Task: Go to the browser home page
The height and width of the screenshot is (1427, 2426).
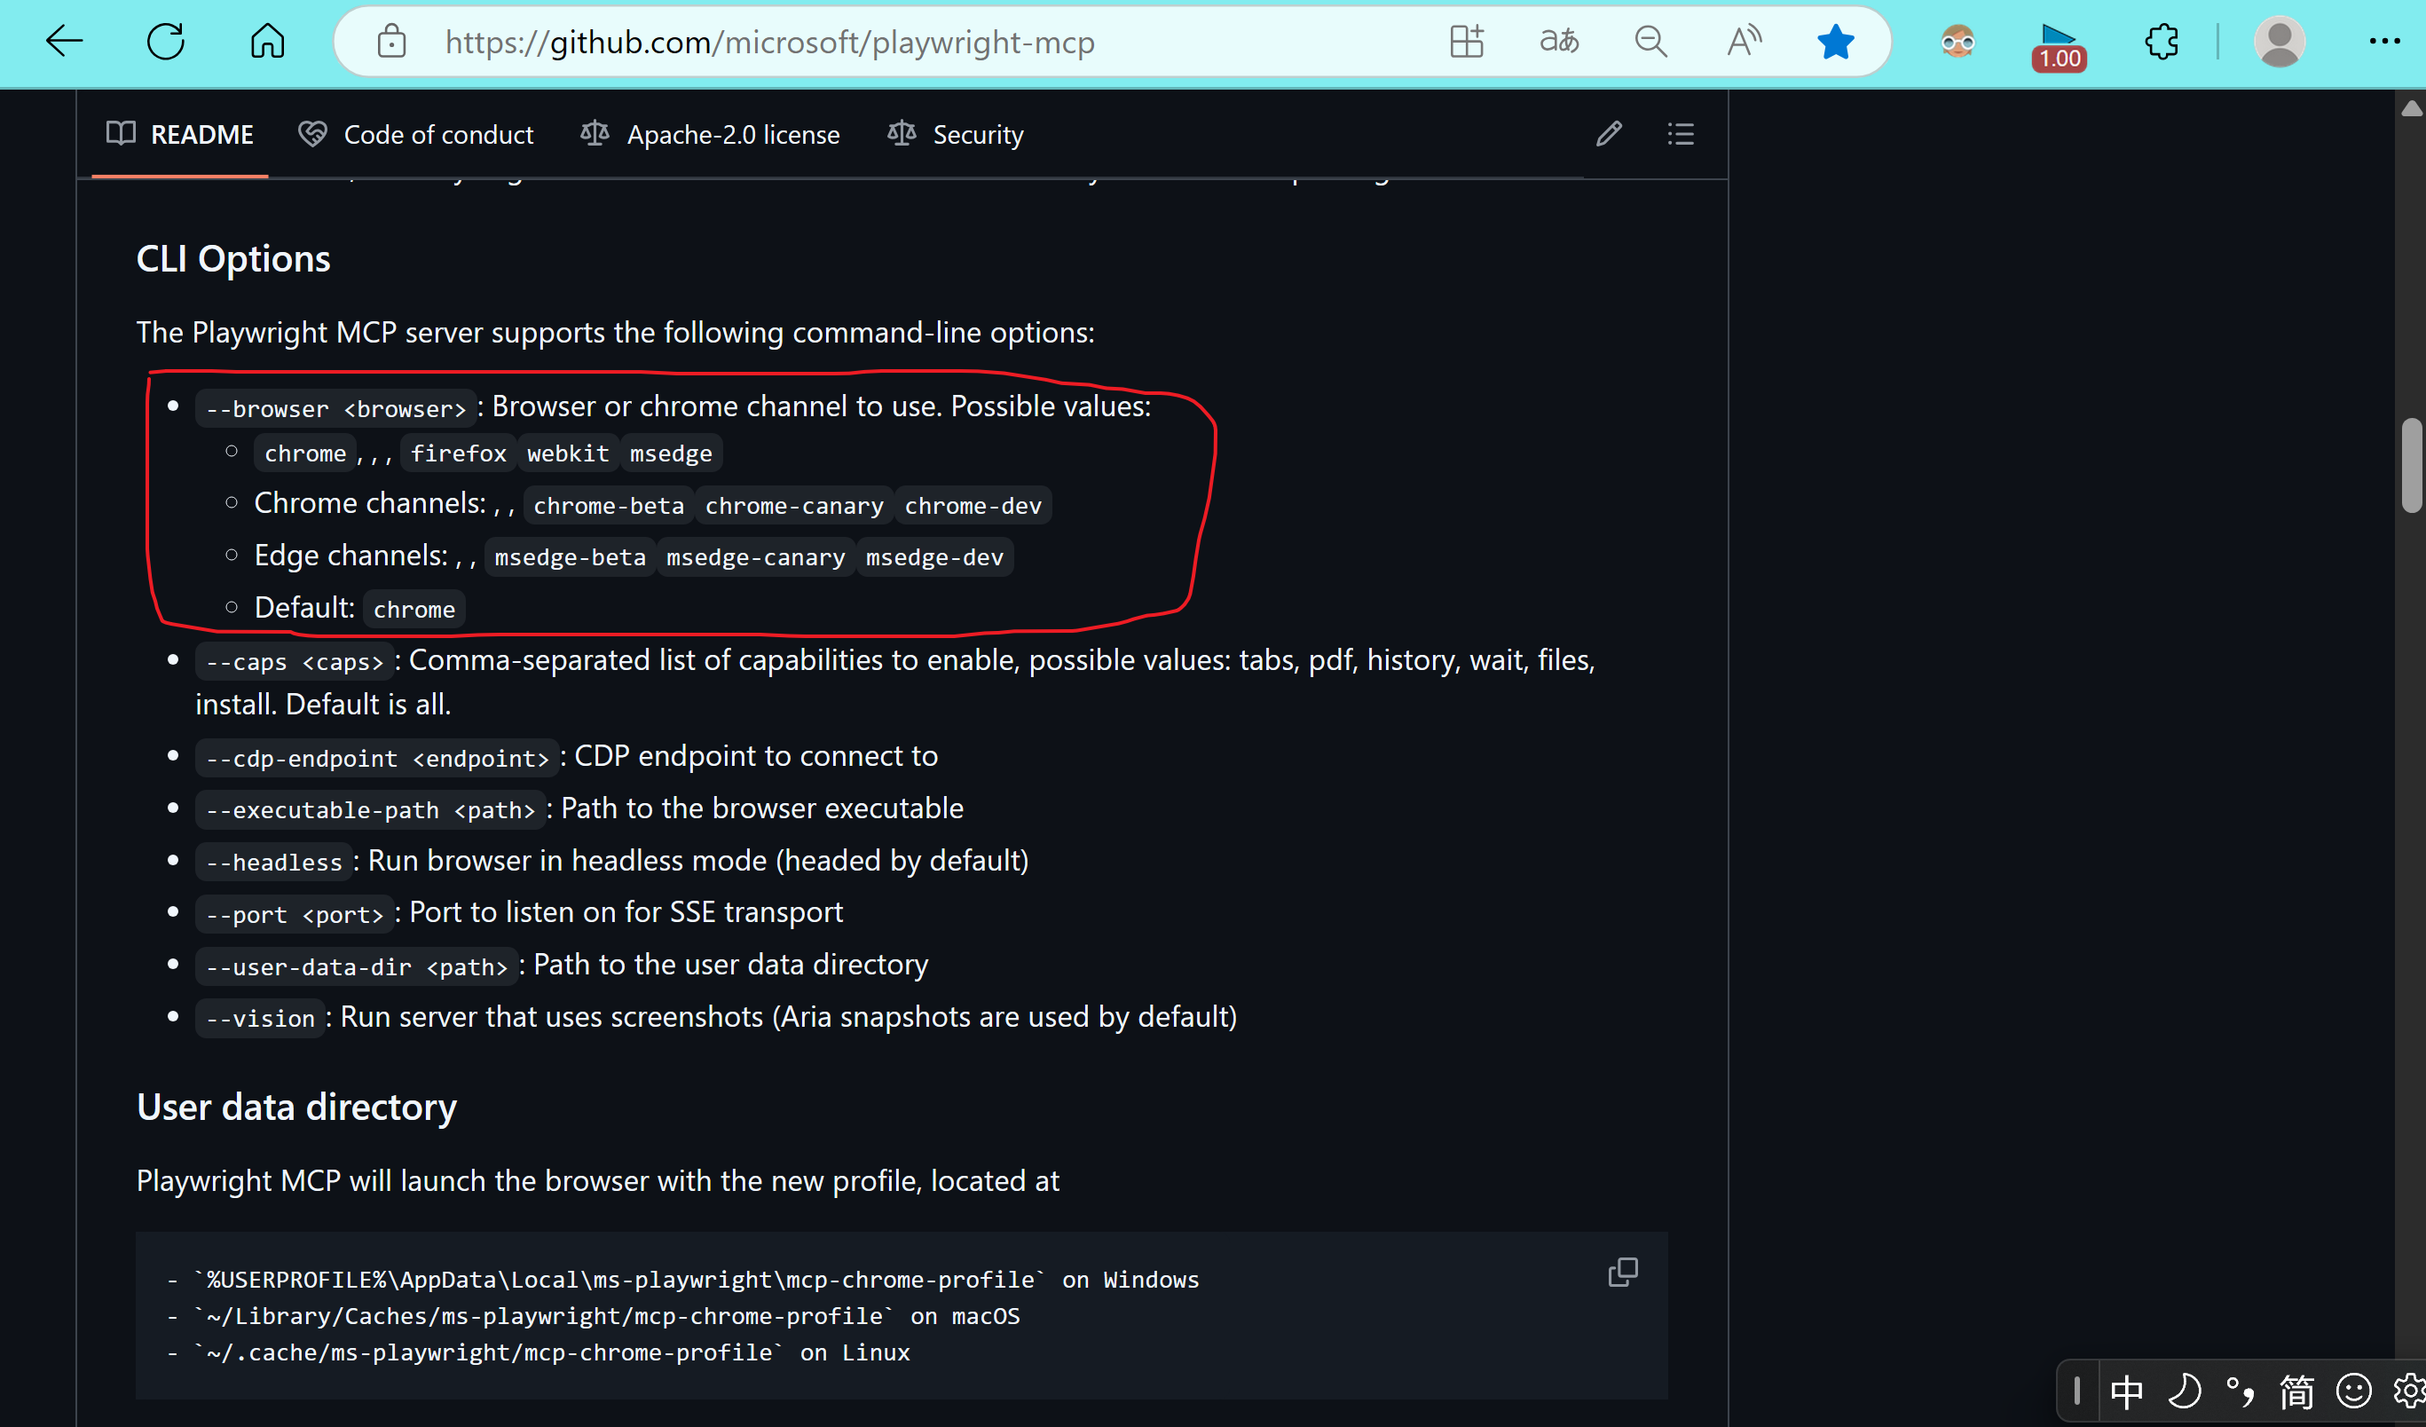Action: tap(268, 42)
